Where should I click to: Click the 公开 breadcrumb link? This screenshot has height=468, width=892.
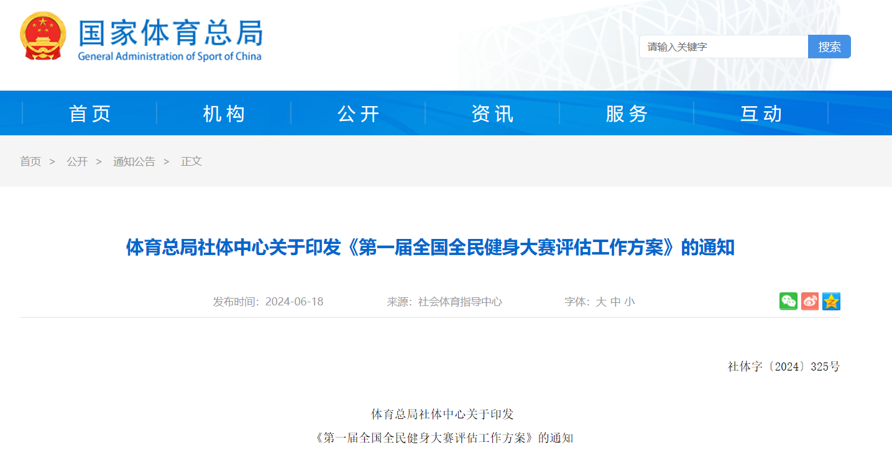click(x=77, y=161)
